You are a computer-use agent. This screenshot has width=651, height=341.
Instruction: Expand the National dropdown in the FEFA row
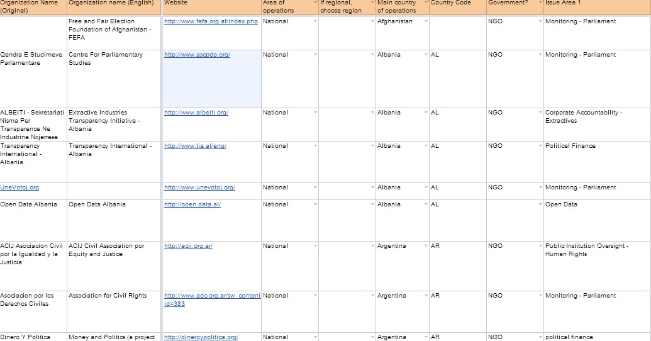click(x=315, y=21)
